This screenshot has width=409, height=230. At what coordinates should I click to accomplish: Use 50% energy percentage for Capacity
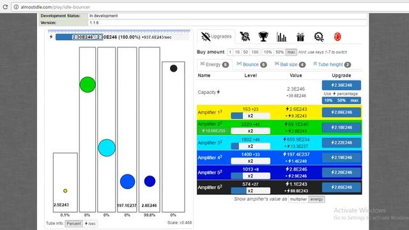341,100
